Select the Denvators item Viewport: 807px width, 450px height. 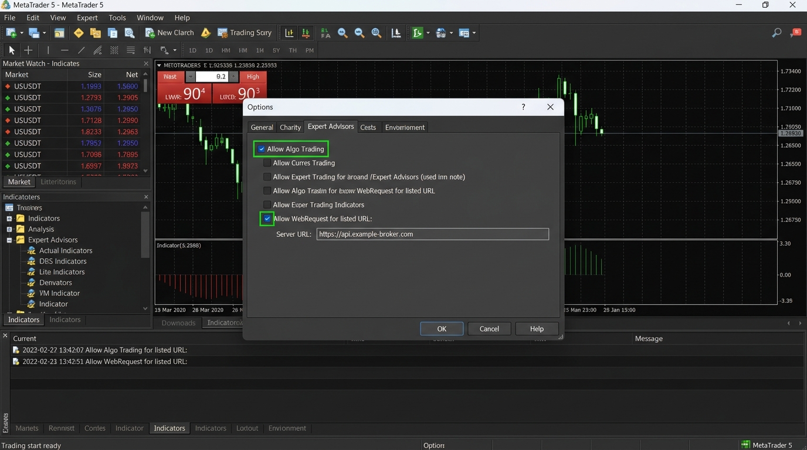pos(56,282)
